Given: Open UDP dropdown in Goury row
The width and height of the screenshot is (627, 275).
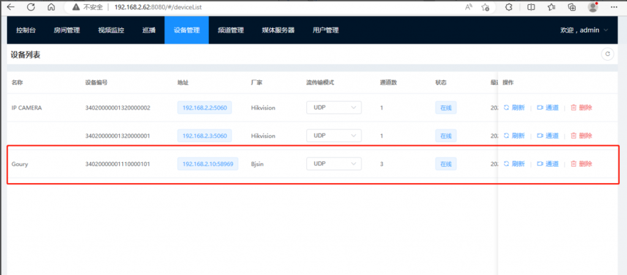Looking at the screenshot, I should 334,164.
